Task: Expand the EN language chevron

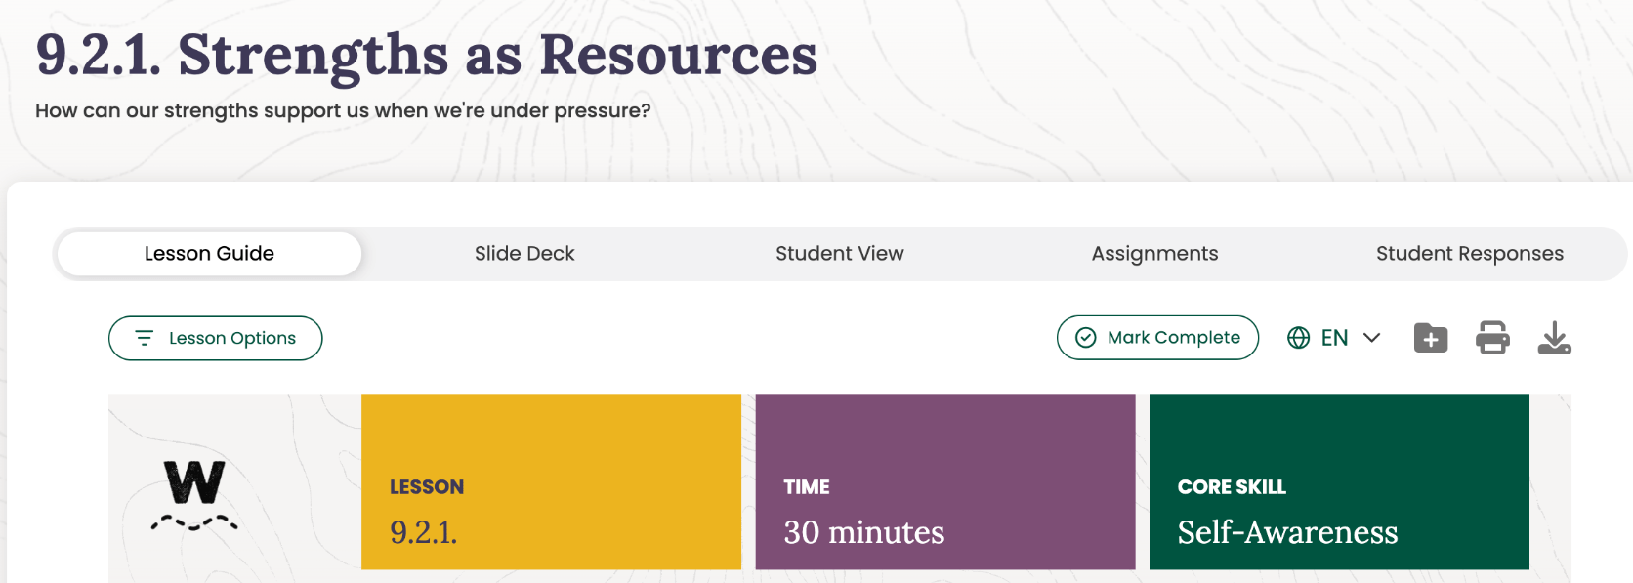Action: coord(1372,338)
